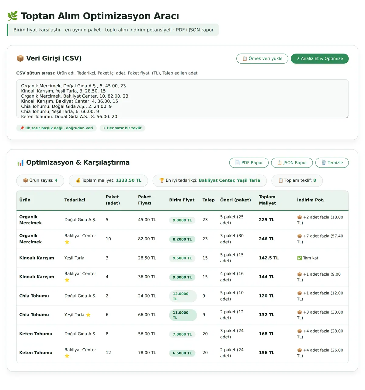Click the Her satır bir teklif tag
The height and width of the screenshot is (390, 365).
pos(122,128)
